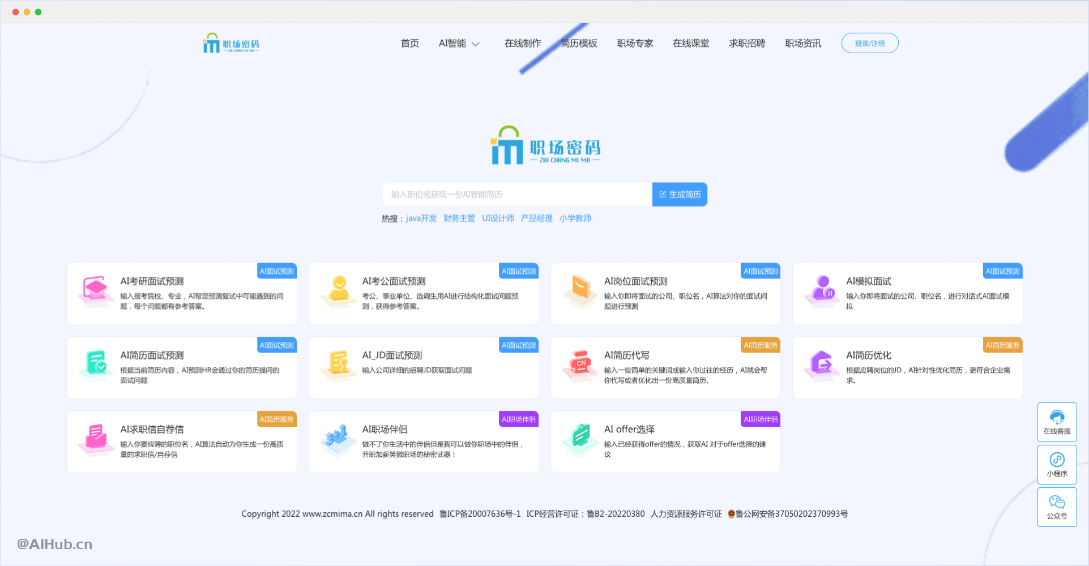Click the AI模拟面试 avatar icon

point(822,290)
